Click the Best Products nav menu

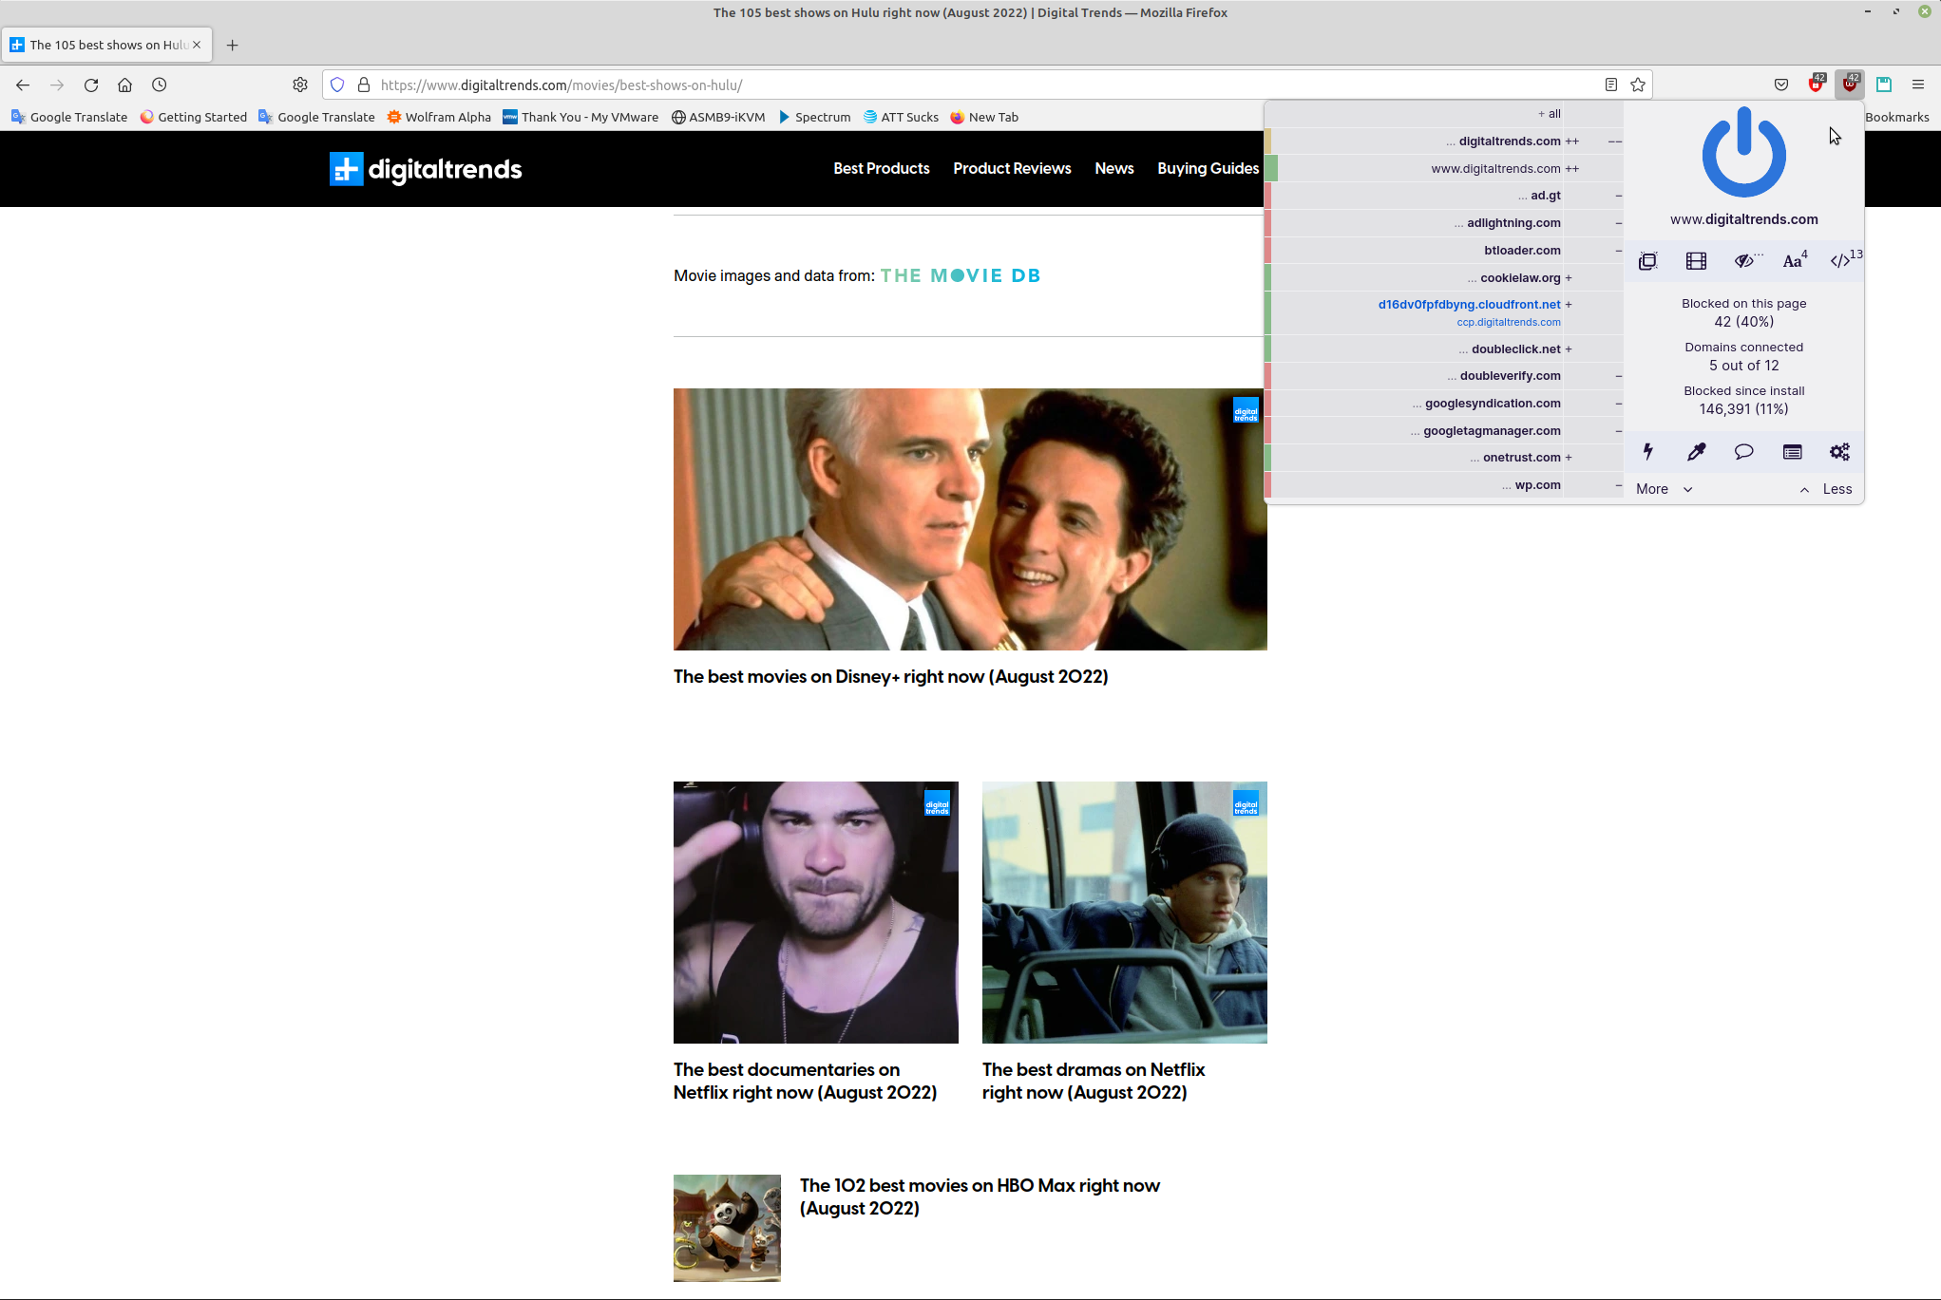pos(881,168)
